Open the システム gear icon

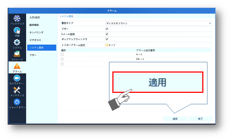pos(17,42)
